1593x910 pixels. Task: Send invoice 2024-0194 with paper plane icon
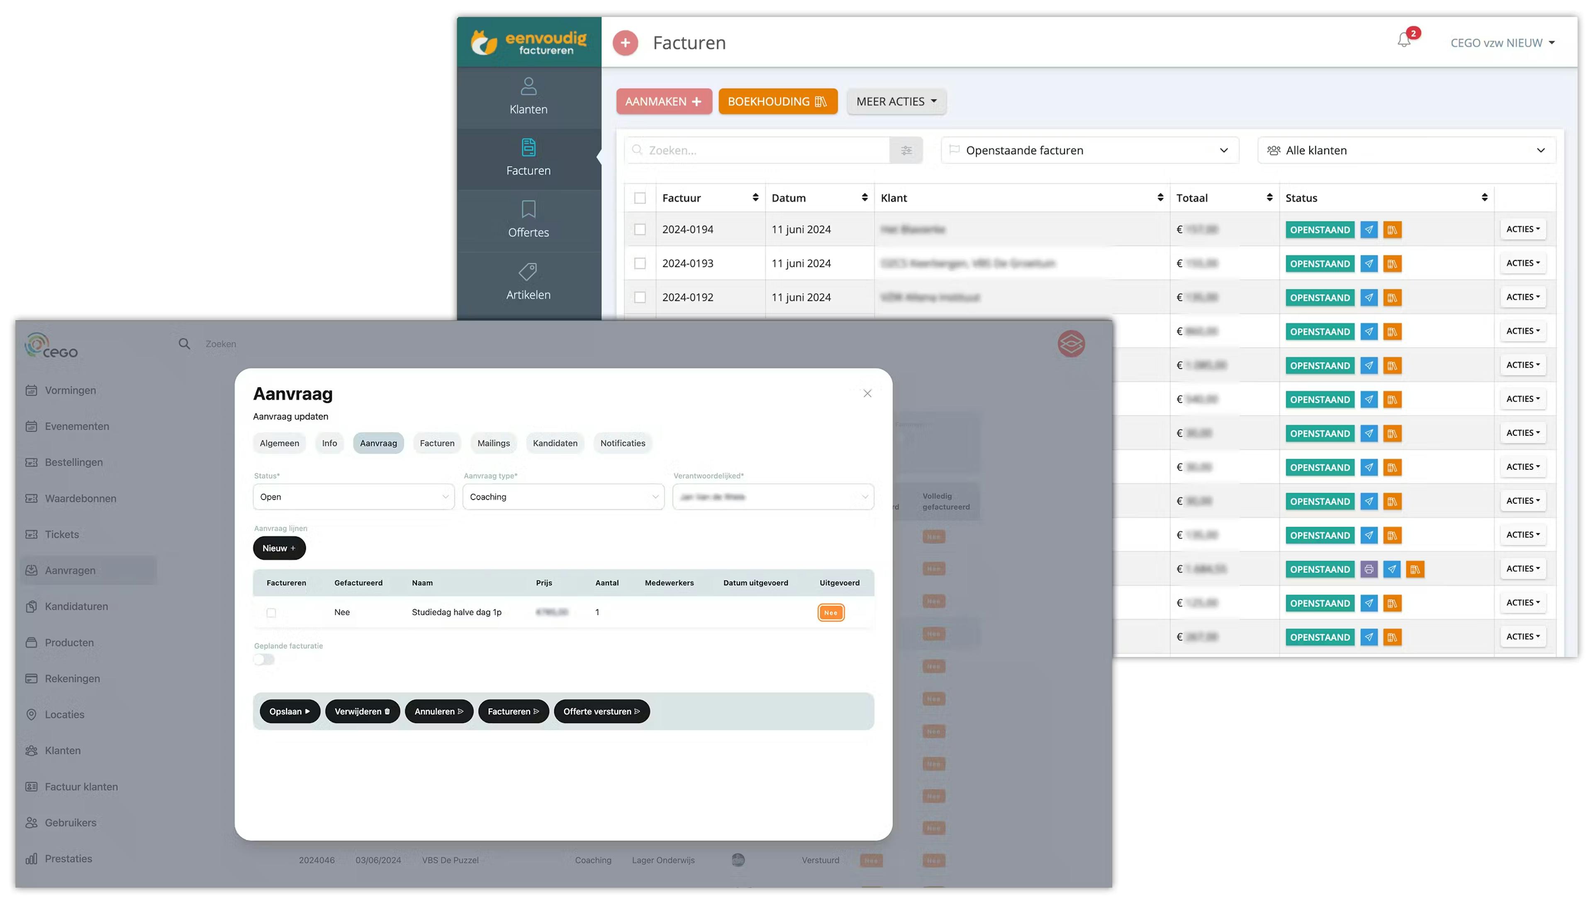pos(1369,229)
